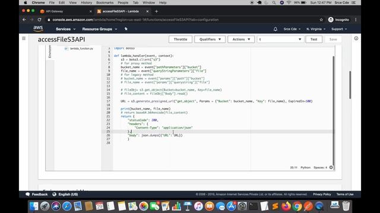This screenshot has height=213, width=380.
Task: Click the Save button
Action: click(x=333, y=40)
